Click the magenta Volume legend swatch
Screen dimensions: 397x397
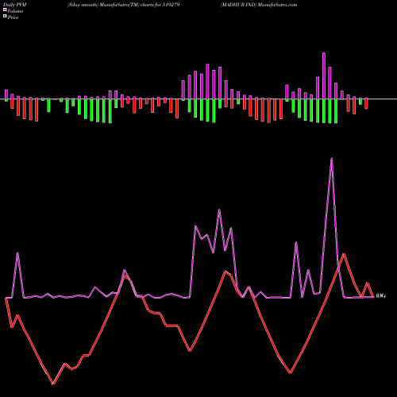[x=5, y=10]
